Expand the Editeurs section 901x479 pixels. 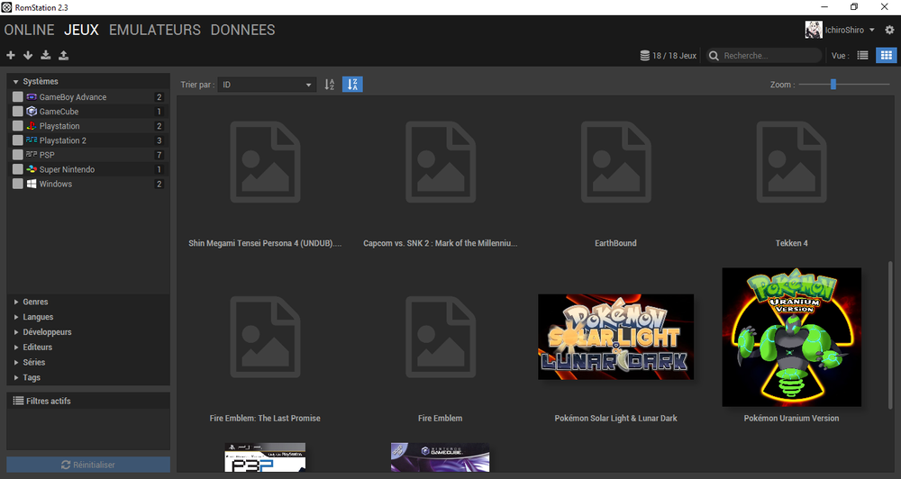[16, 347]
